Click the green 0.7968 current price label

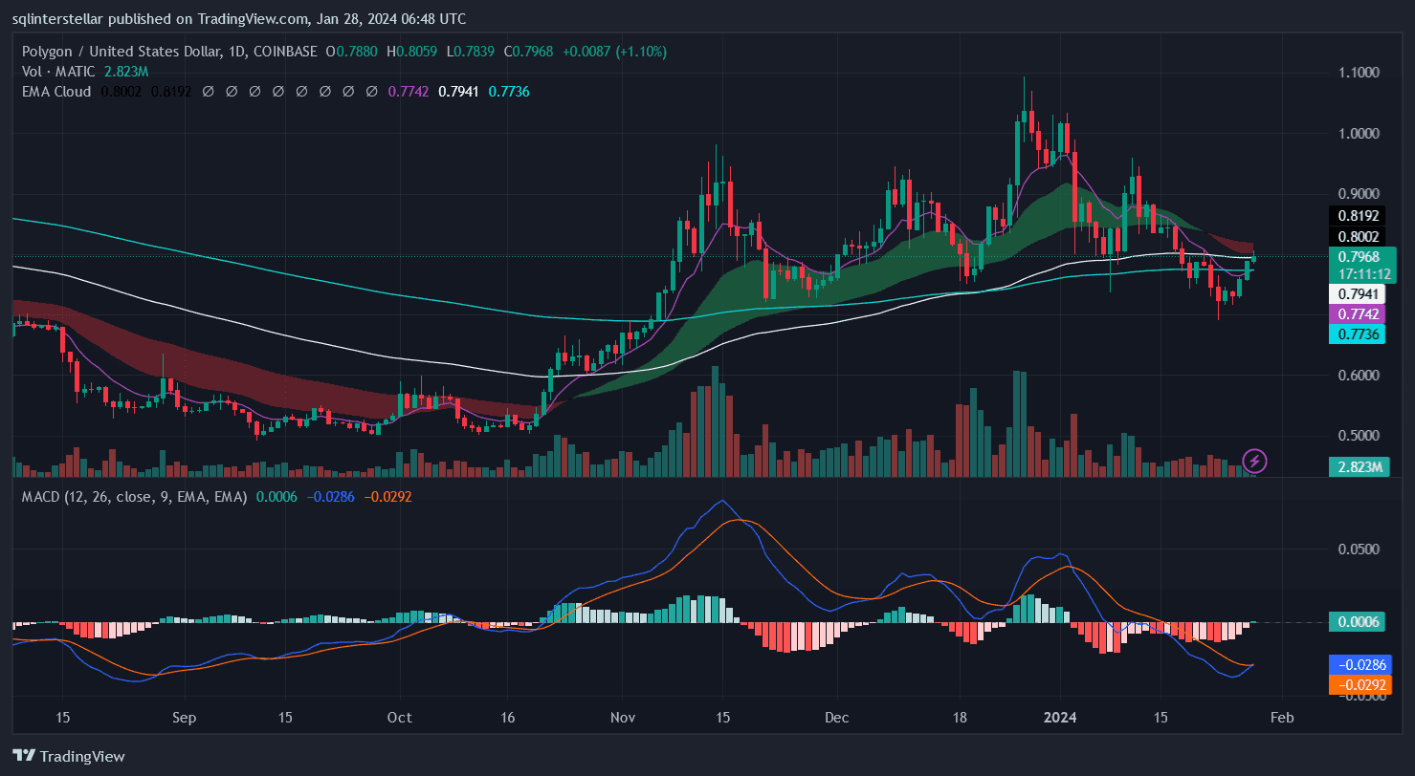pos(1357,256)
